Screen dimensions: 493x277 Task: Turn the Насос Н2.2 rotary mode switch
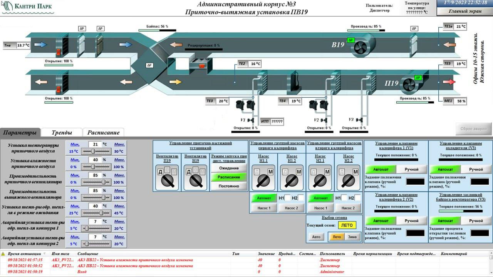click(x=348, y=179)
